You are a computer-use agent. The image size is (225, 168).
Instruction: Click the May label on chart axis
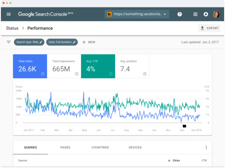tap(84, 130)
